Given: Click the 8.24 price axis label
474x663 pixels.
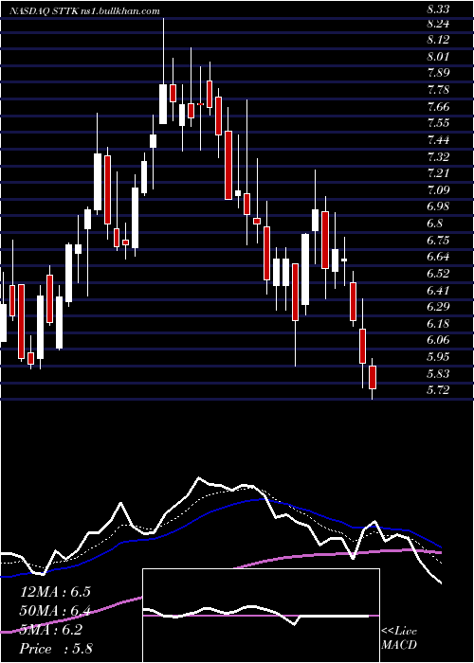Looking at the screenshot, I should (x=438, y=24).
